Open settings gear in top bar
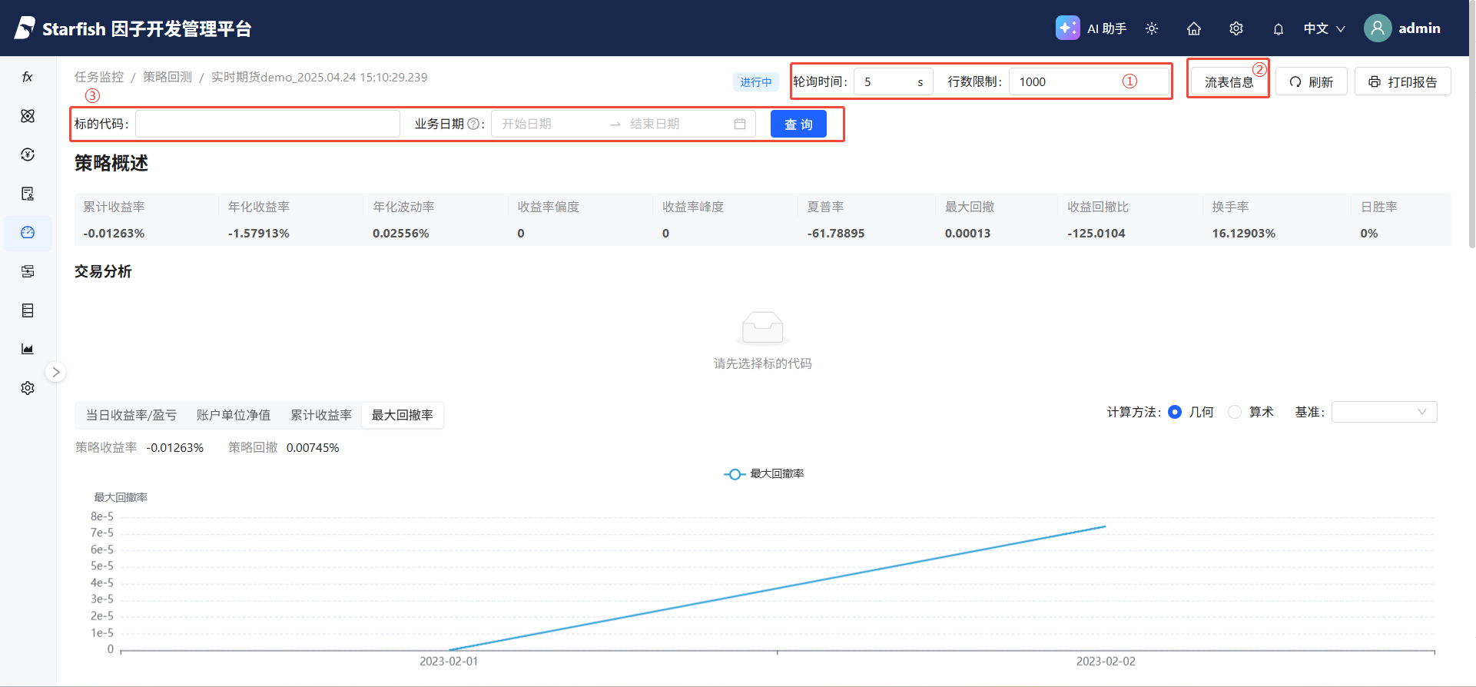The width and height of the screenshot is (1476, 687). point(1236,28)
